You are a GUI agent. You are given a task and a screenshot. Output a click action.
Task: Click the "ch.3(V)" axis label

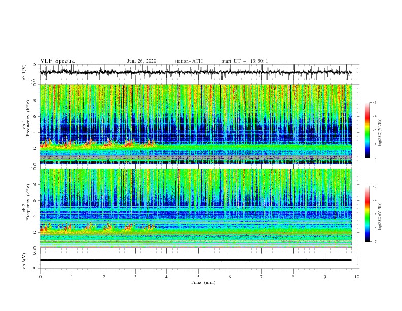tap(24, 261)
